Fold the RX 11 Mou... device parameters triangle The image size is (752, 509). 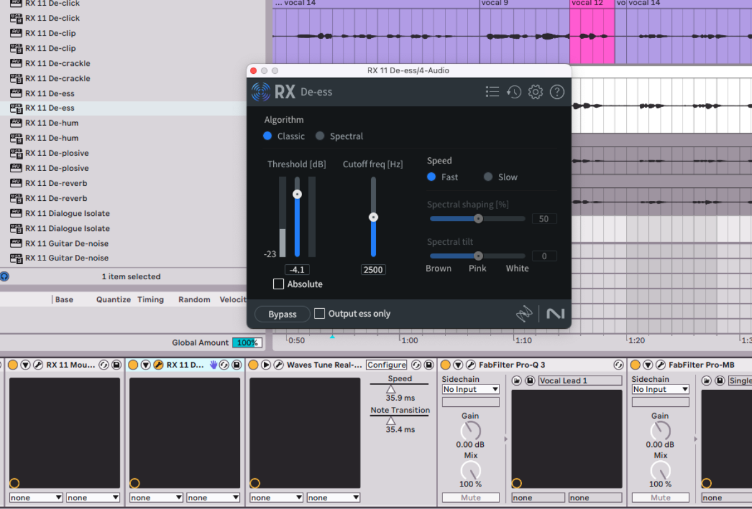26,365
